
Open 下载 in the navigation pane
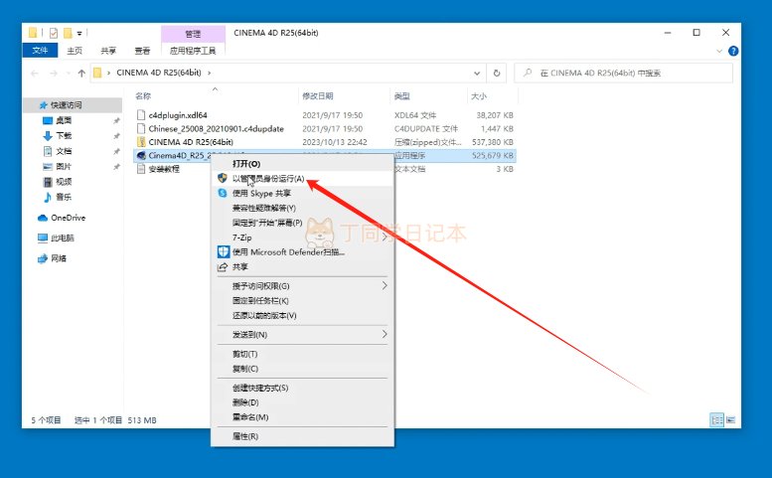tap(64, 135)
